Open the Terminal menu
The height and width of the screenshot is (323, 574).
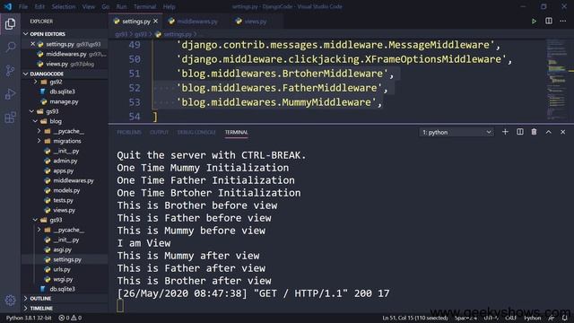(144, 6)
